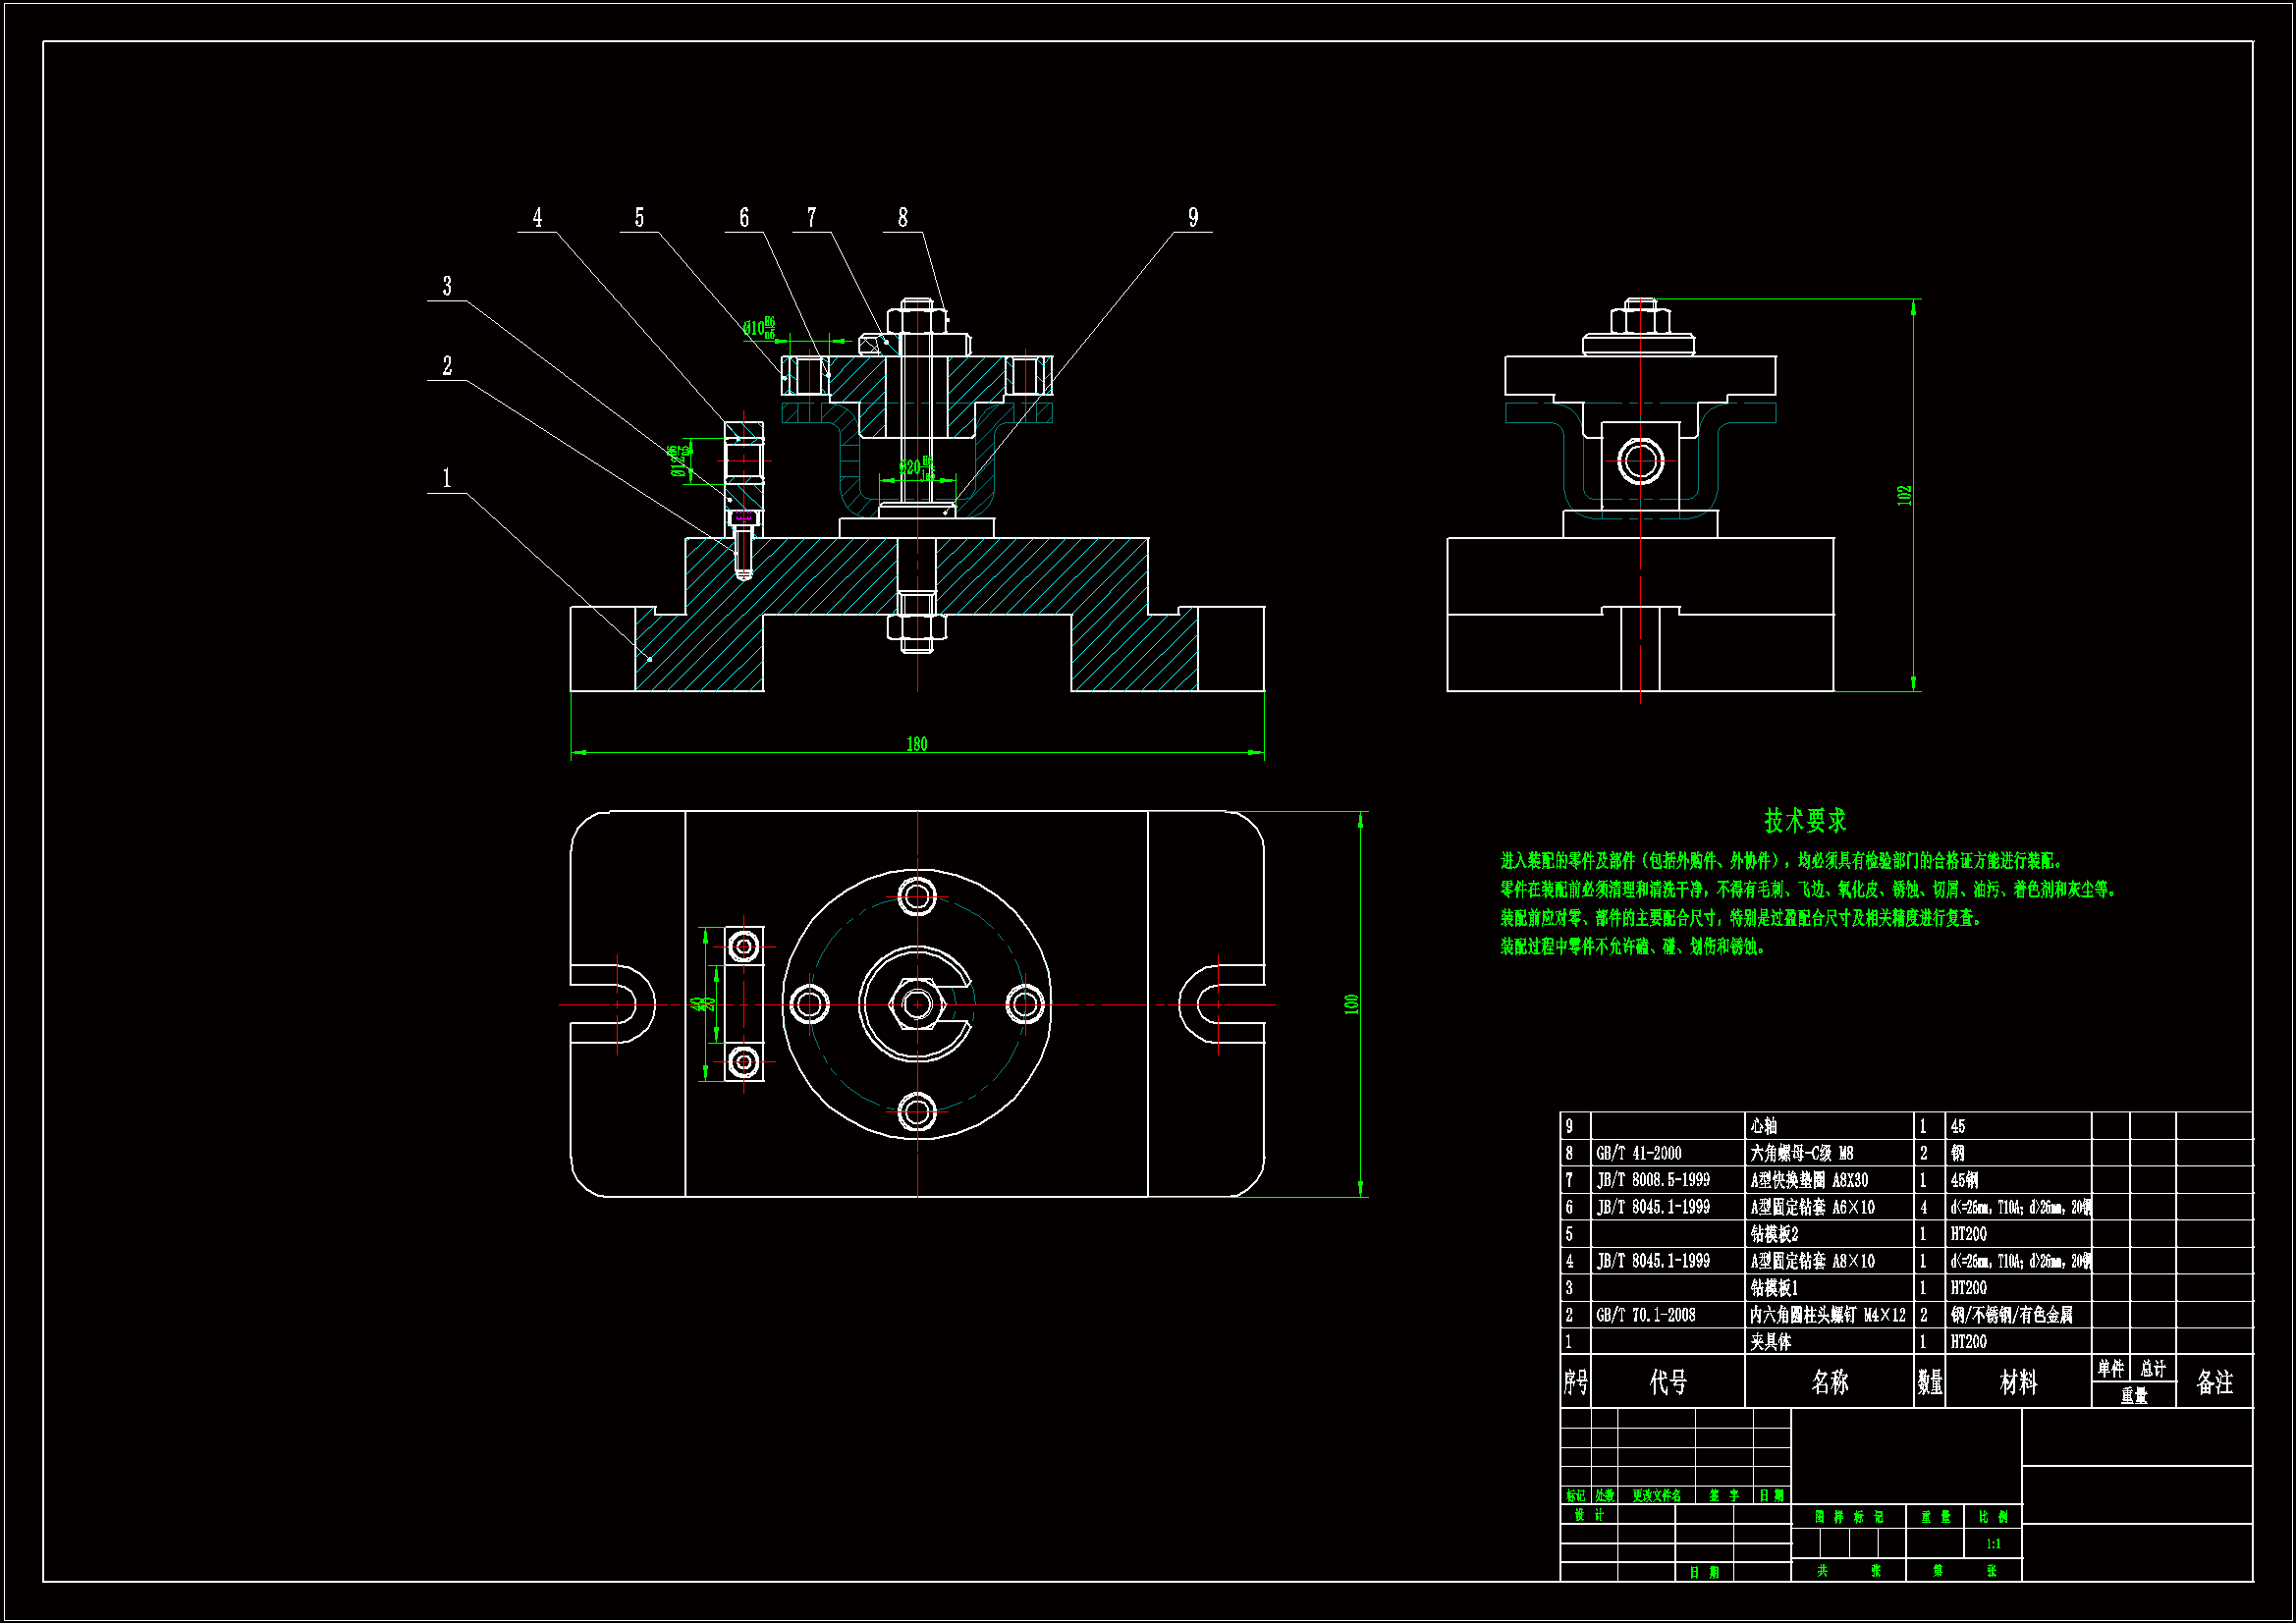The height and width of the screenshot is (1623, 2296).
Task: Click the 名称 column header
Action: (1829, 1382)
